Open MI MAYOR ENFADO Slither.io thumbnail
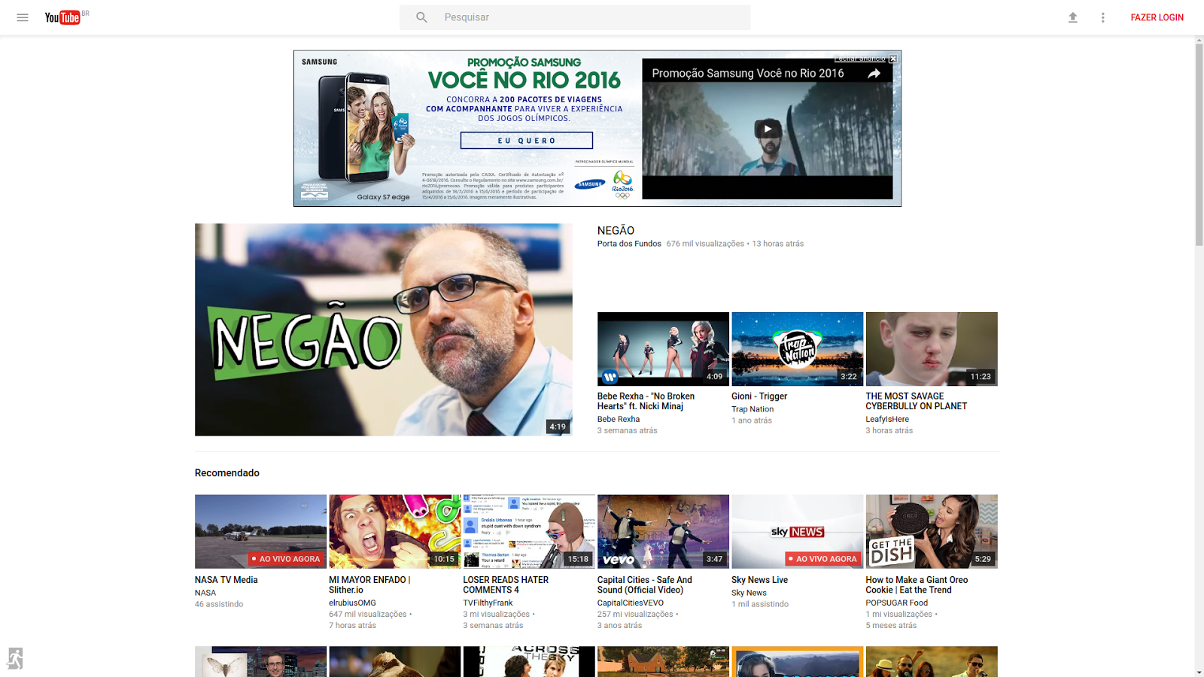This screenshot has height=677, width=1204. point(394,531)
